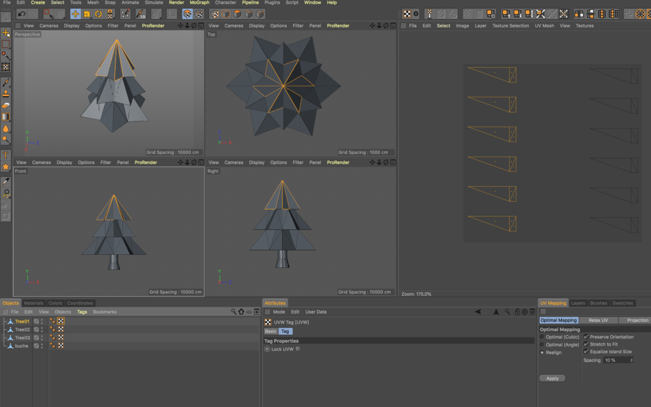
Task: Toggle the Equalize Island Size checkbox
Action: 586,352
